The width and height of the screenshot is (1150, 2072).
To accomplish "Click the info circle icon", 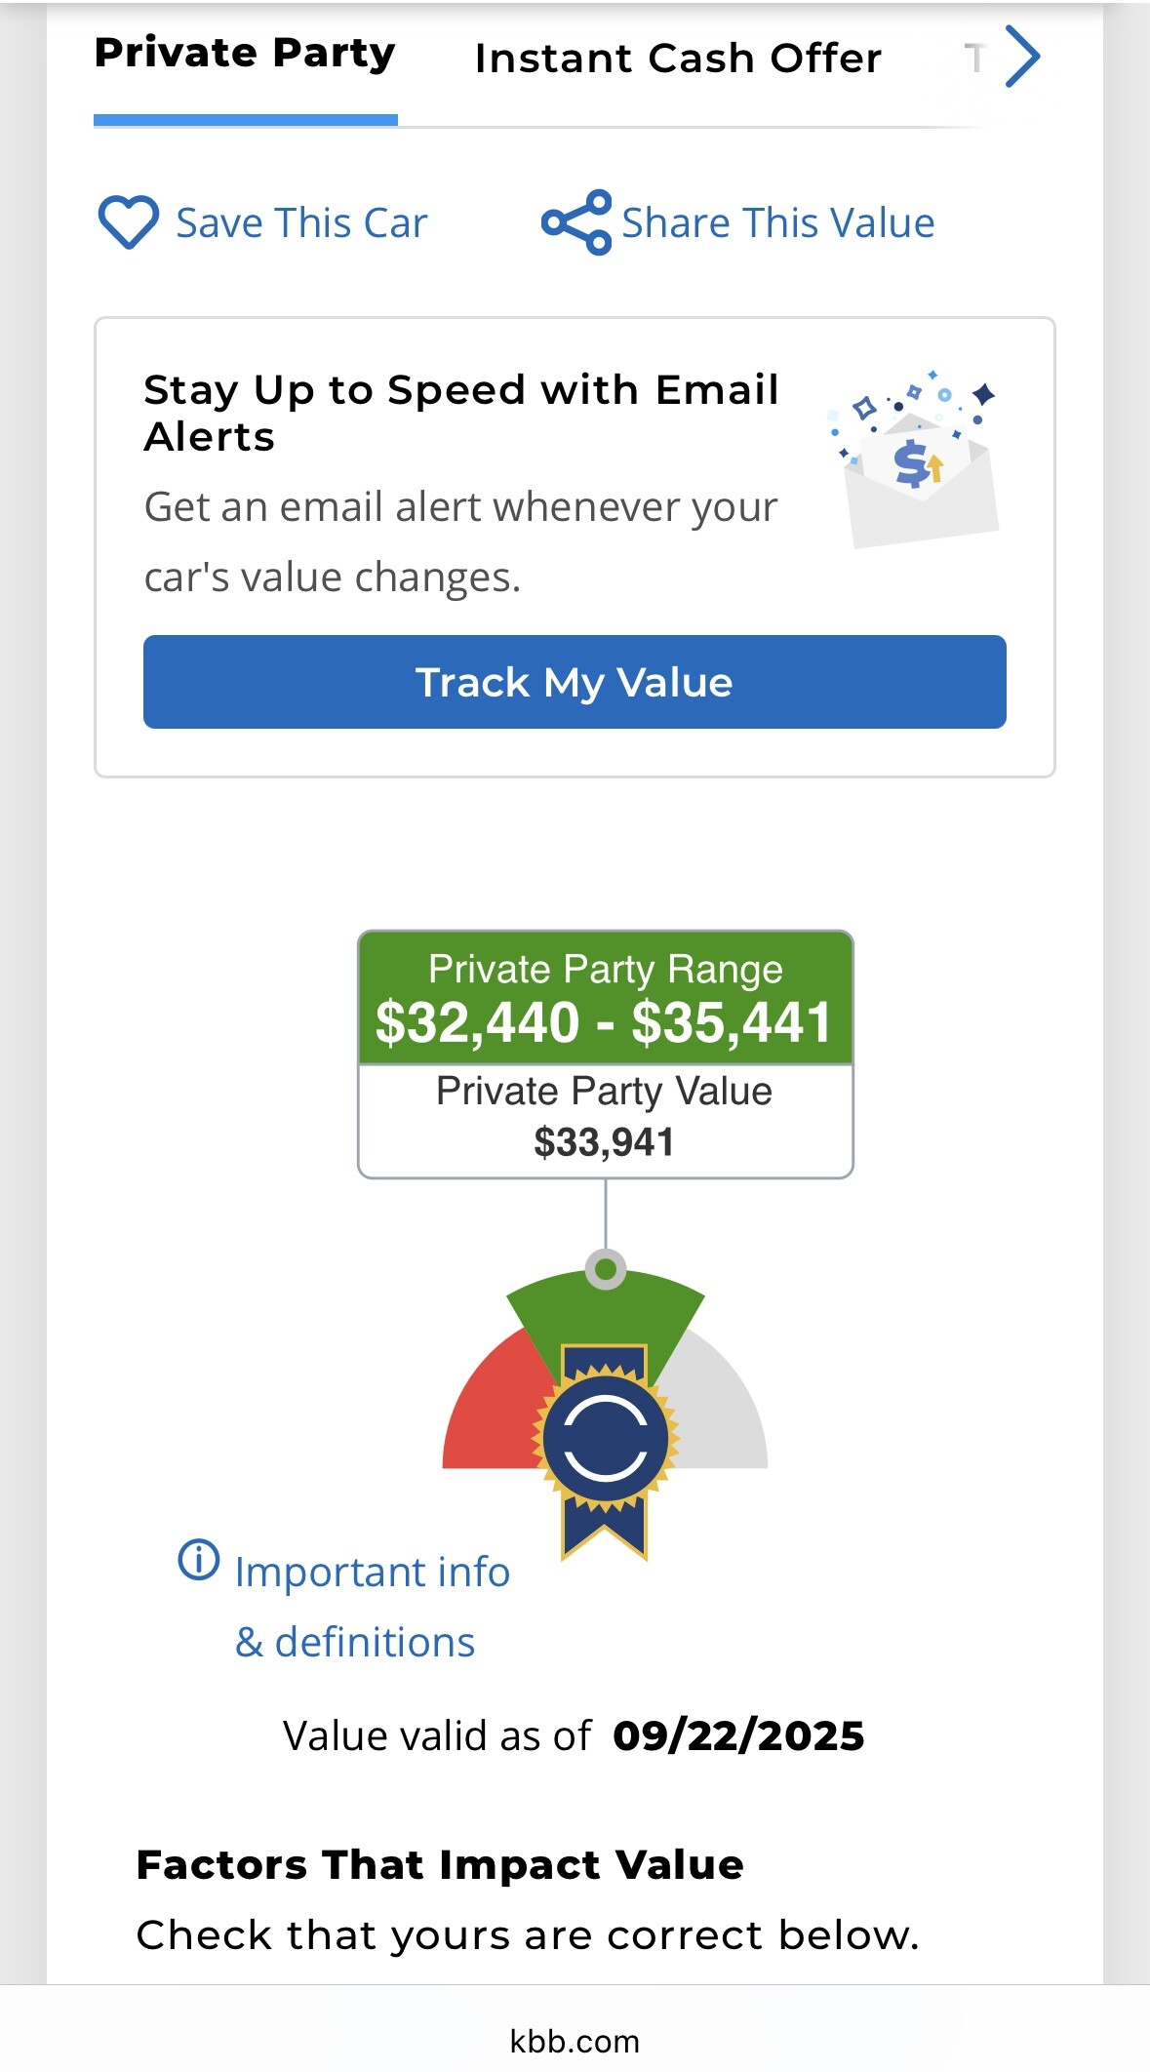I will click(x=198, y=1559).
